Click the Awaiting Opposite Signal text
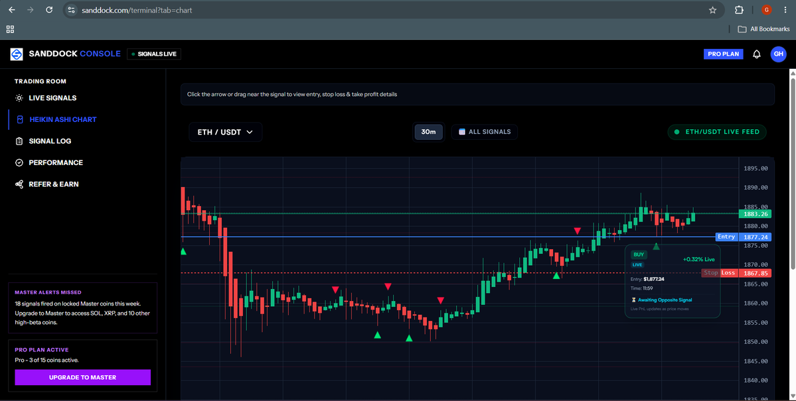 [665, 300]
